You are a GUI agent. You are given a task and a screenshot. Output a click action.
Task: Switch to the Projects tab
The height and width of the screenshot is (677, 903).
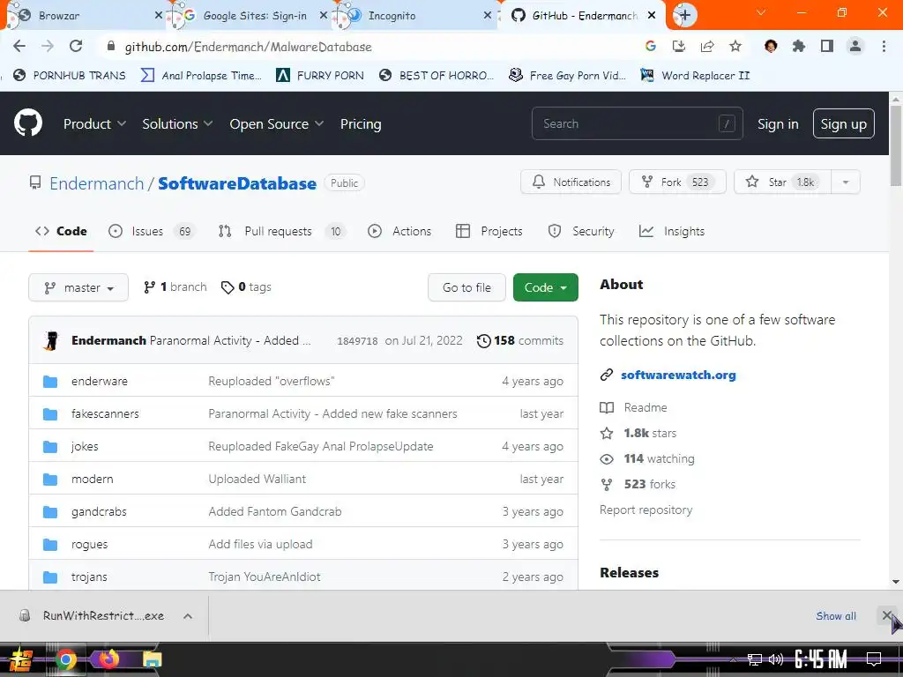point(489,231)
